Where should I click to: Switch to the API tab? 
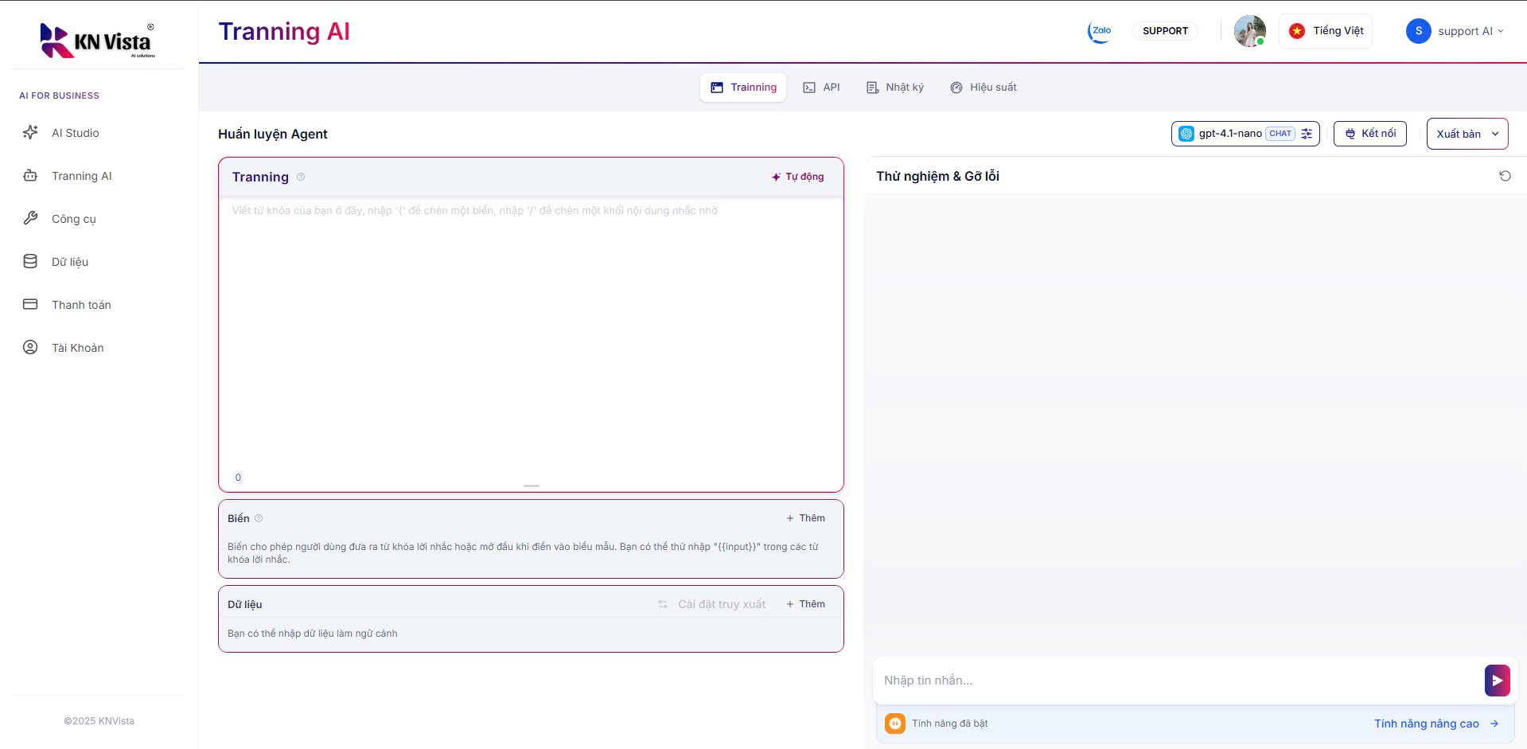[822, 87]
